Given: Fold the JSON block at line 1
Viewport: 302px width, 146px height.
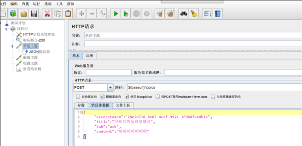Looking at the screenshot, I should (x=82, y=112).
